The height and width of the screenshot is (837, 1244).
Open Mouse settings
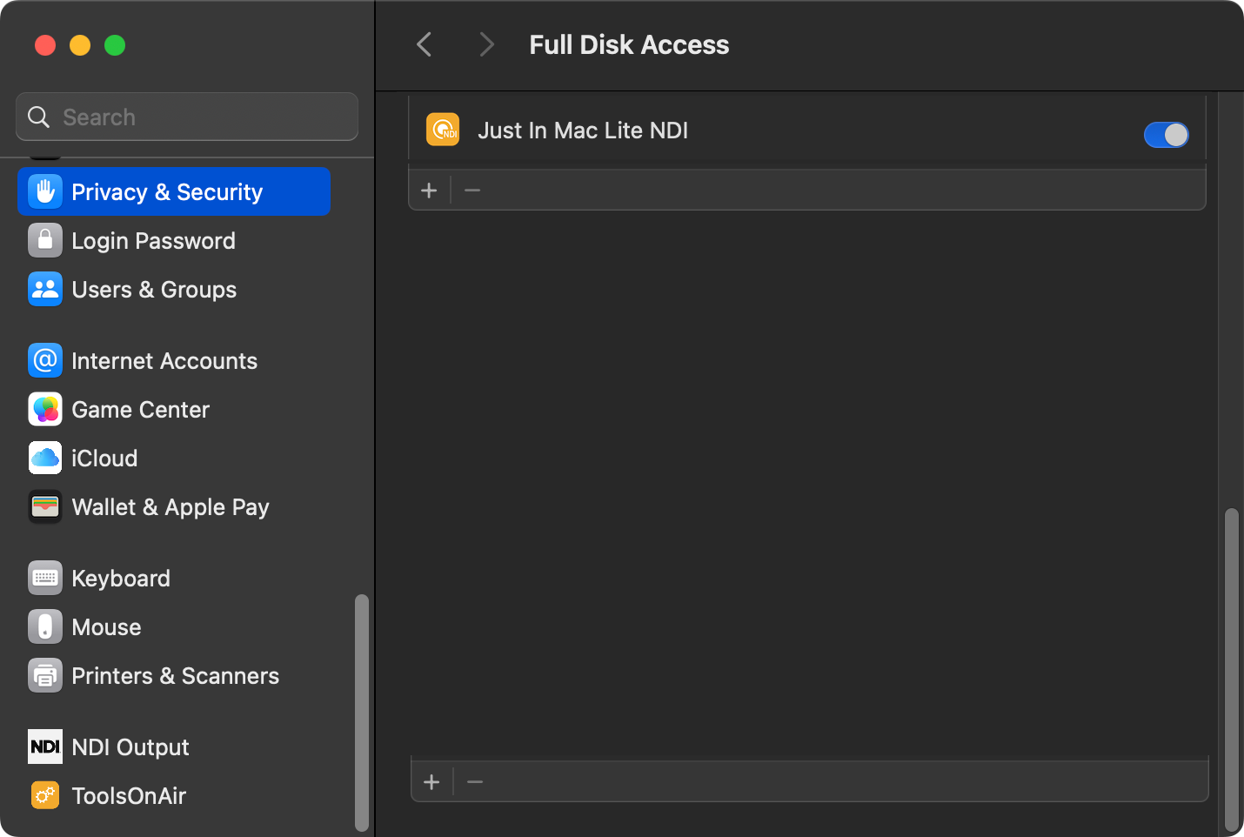pos(174,626)
